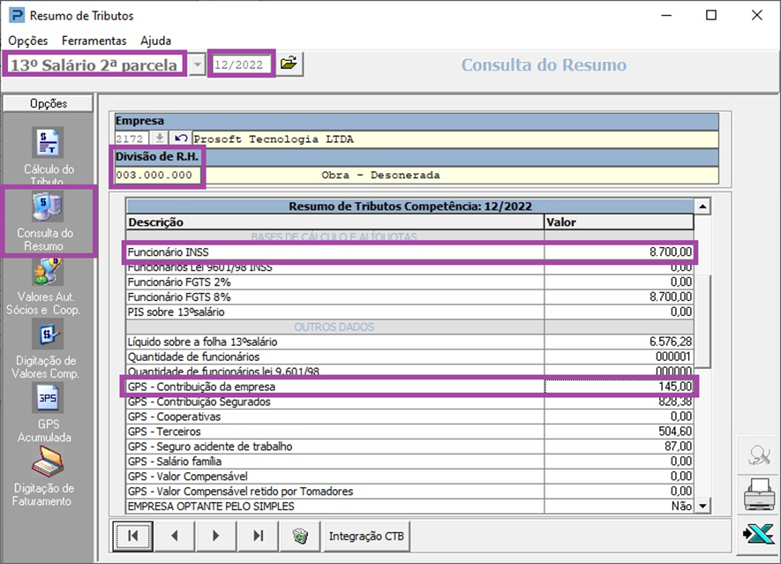Go to first record navigation button
Screen dimensions: 781x564
tap(133, 536)
